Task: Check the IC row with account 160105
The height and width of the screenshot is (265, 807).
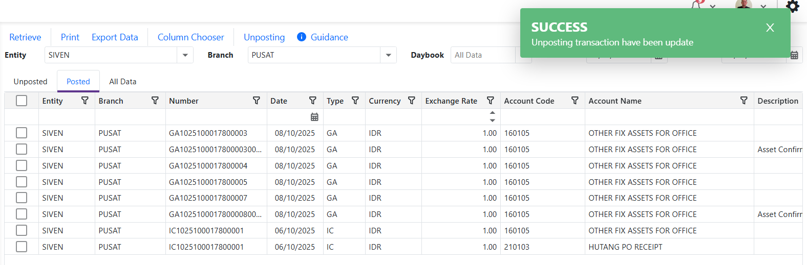Action: click(x=22, y=230)
